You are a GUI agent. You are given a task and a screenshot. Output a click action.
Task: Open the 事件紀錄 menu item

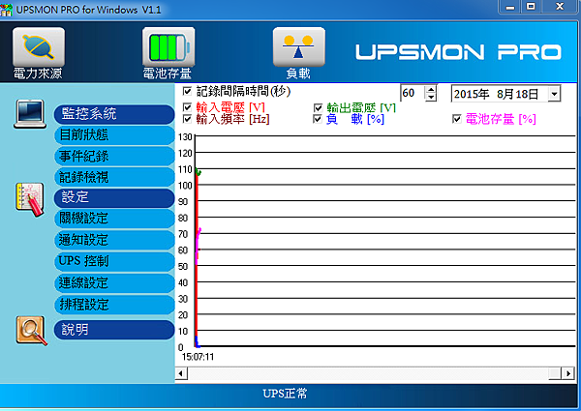coord(114,156)
